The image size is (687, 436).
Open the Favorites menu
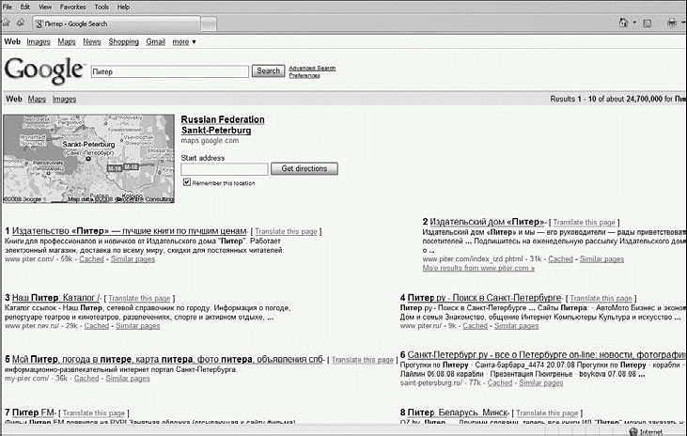[x=71, y=7]
